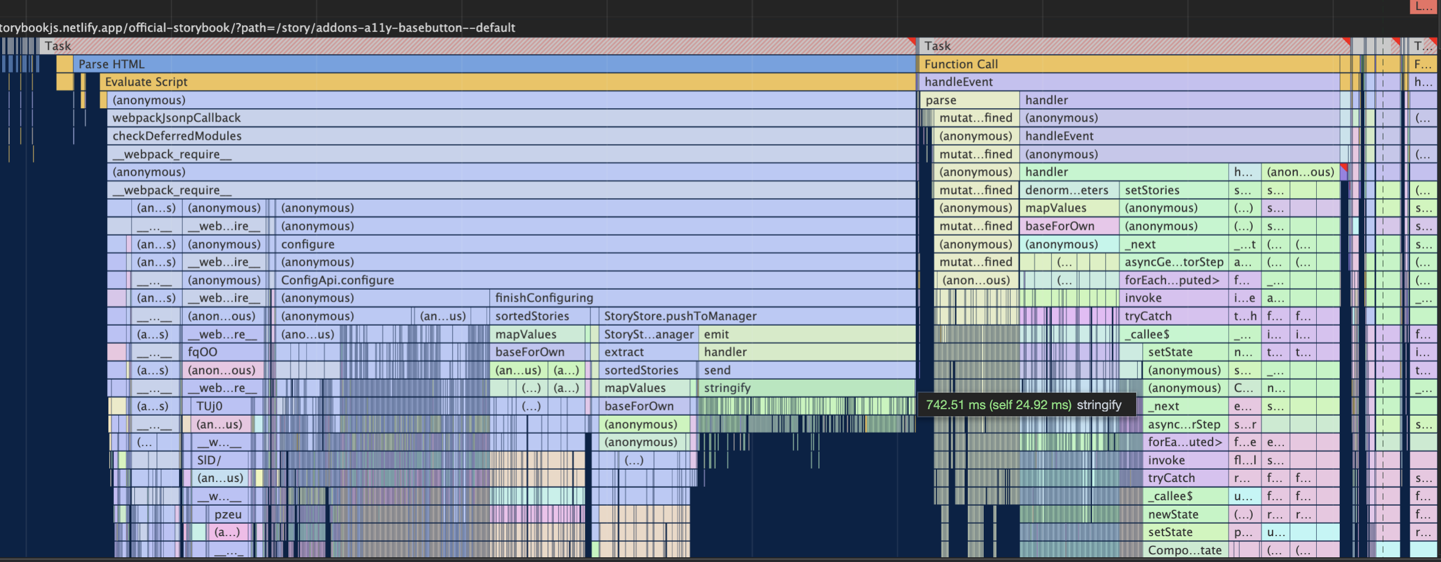
Task: Click the red long-task badge top right
Action: pyautogui.click(x=1422, y=6)
